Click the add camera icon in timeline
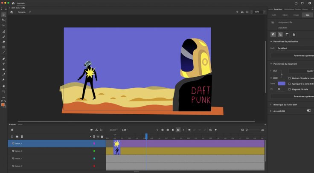Viewport: 314px width, 173px height. click(x=92, y=130)
